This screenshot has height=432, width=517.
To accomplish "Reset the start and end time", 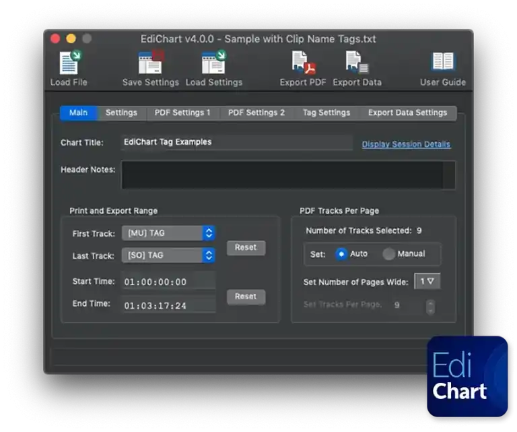I will [246, 297].
